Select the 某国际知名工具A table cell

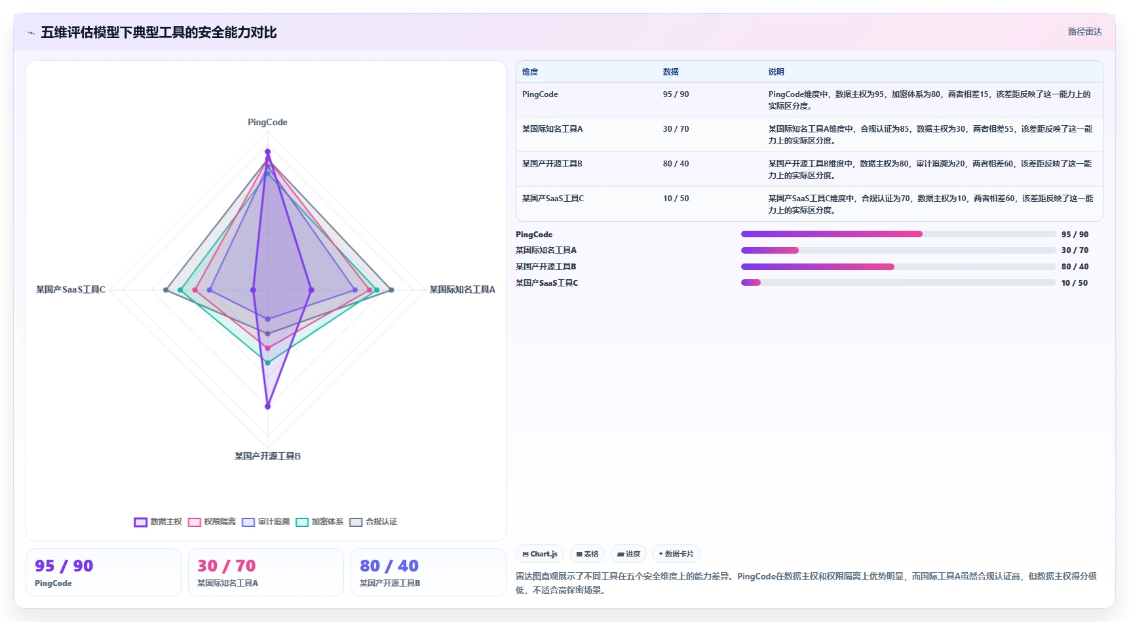point(552,129)
